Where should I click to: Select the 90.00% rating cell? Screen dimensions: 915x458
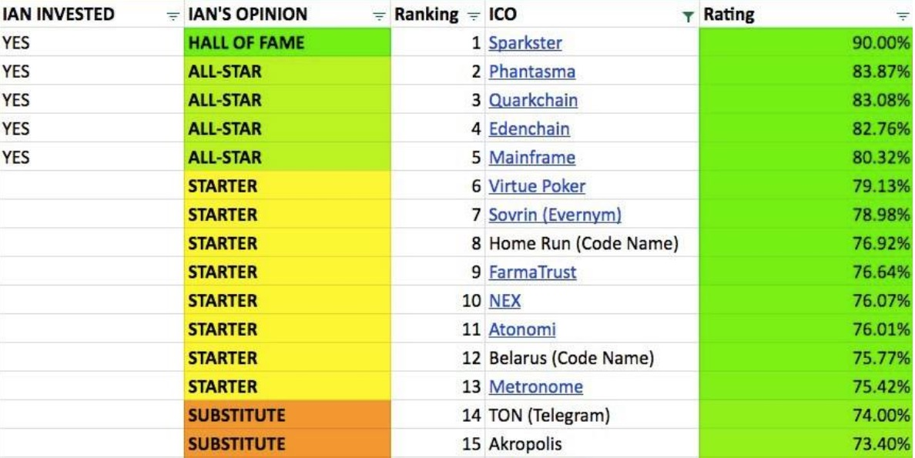point(806,43)
